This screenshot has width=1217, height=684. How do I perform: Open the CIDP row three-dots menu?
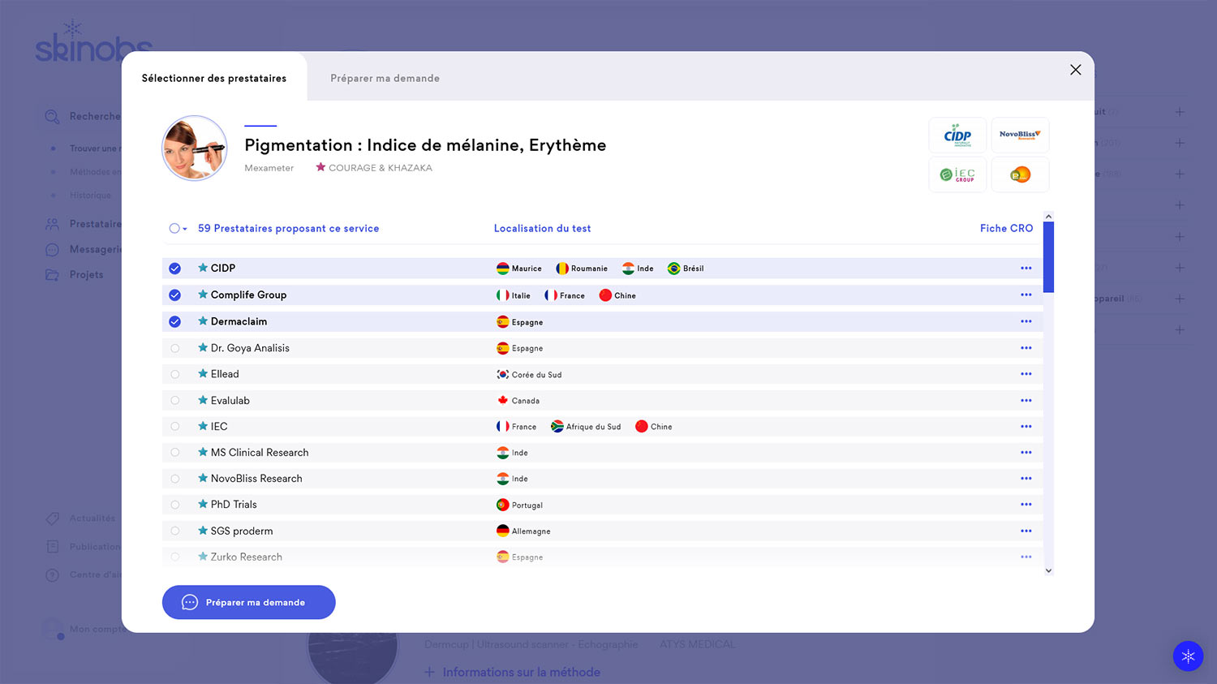coord(1026,269)
